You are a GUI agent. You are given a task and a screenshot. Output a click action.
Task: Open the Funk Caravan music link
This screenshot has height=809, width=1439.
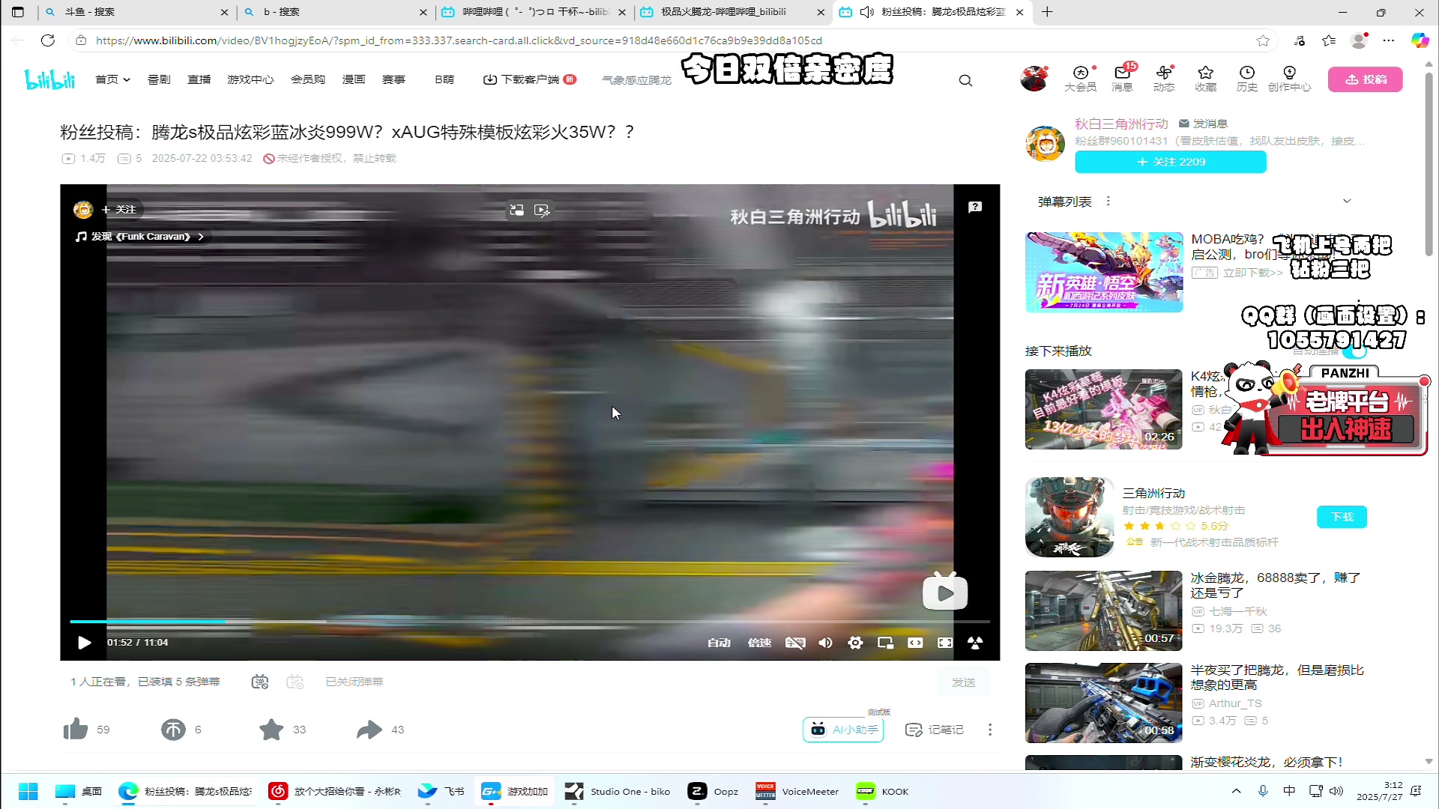140,237
